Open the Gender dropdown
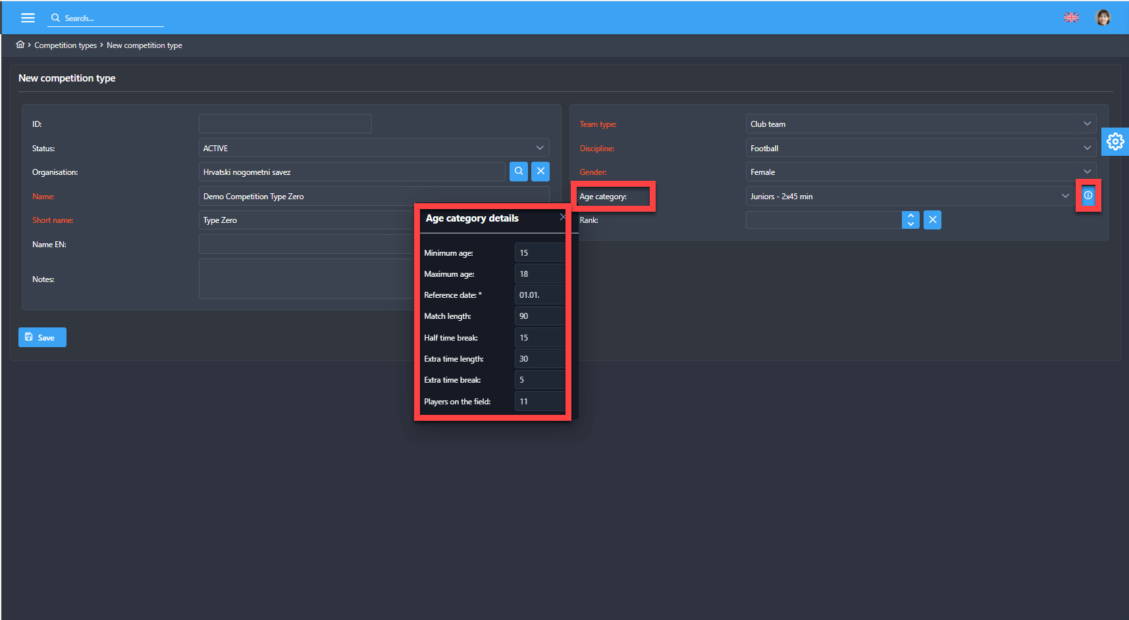 (x=1087, y=172)
